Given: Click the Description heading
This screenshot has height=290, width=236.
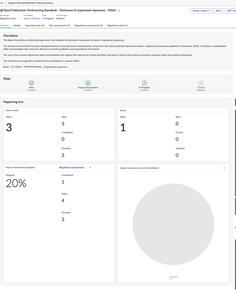Looking at the screenshot, I should 10,36.
